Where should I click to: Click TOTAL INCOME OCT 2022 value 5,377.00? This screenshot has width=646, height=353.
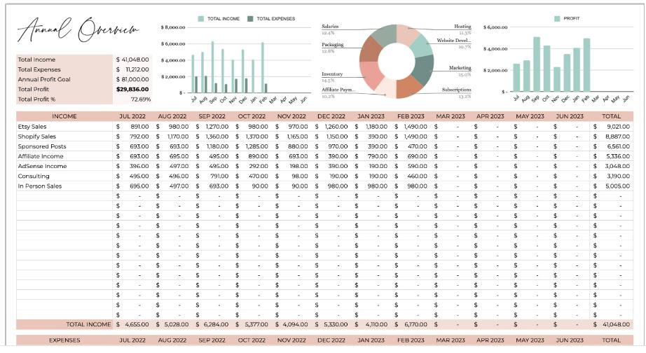(252, 324)
